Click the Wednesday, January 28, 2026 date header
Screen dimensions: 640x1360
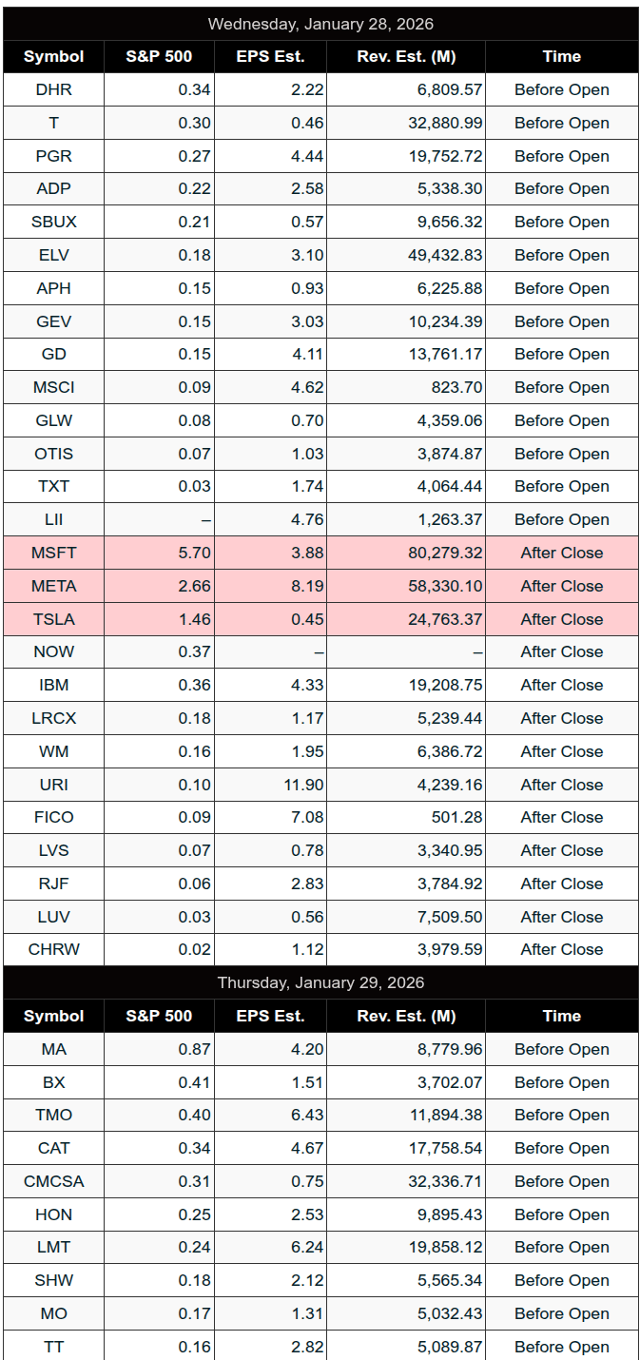(x=320, y=24)
